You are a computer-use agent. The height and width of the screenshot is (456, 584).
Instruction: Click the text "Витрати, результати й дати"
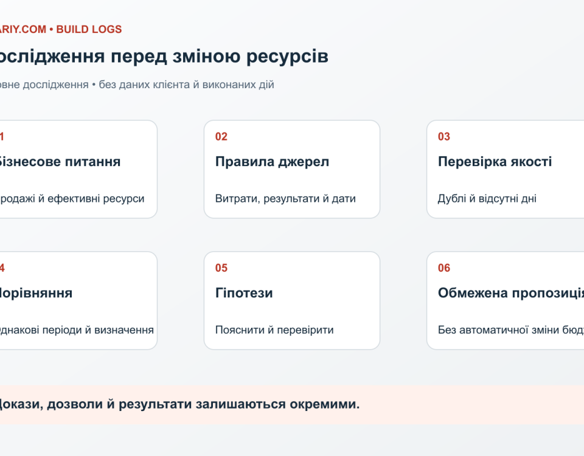pos(285,199)
